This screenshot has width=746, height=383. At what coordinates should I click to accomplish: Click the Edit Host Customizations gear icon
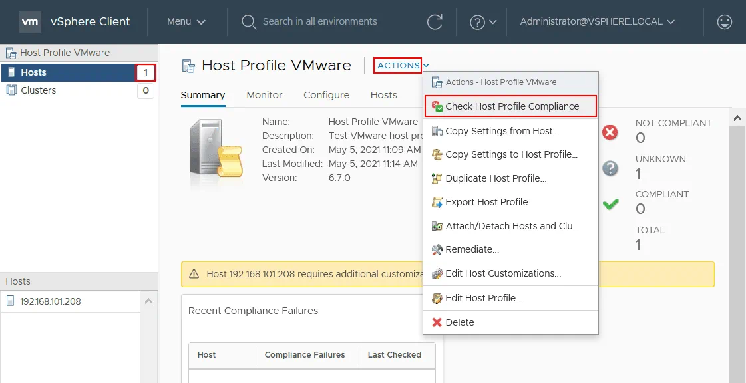437,274
